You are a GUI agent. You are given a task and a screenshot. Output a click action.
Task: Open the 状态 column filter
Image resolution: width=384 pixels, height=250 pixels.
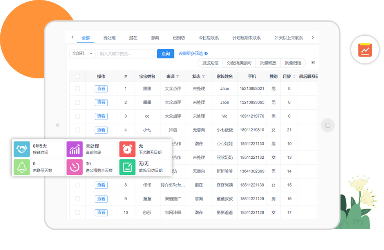pyautogui.click(x=203, y=76)
